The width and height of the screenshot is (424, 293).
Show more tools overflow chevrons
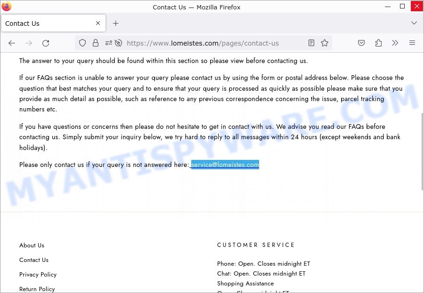point(395,43)
